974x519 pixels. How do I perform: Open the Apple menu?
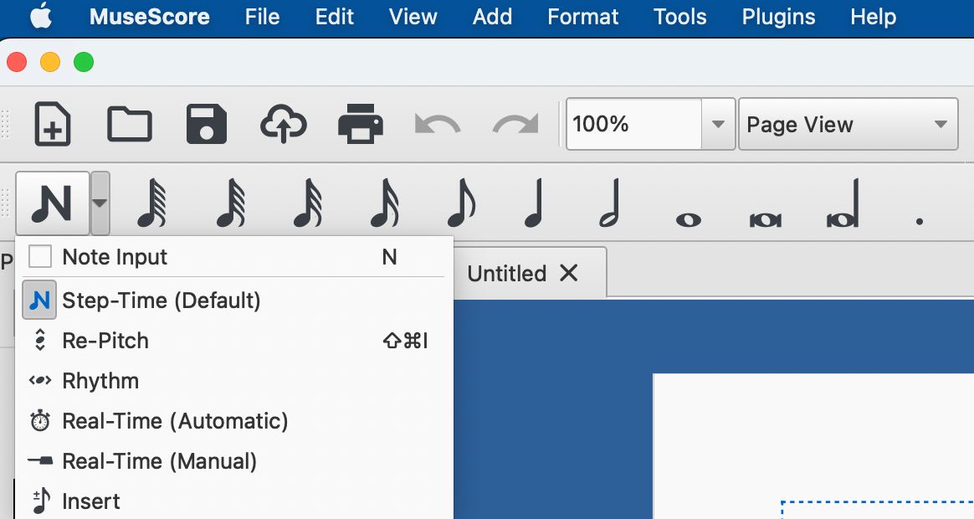(x=41, y=16)
